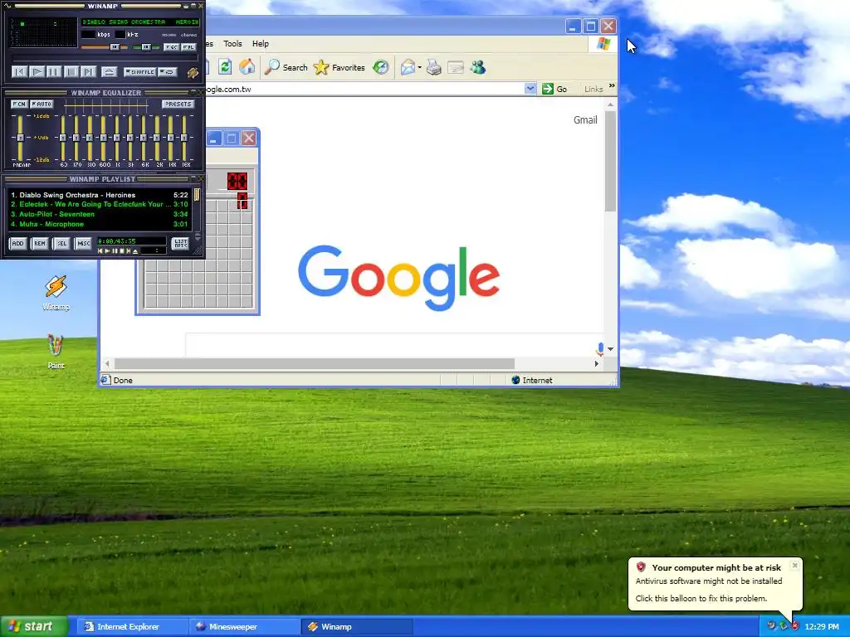Viewport: 850px width, 637px height.
Task: Open the equalizer PRESETS menu
Action: [178, 104]
